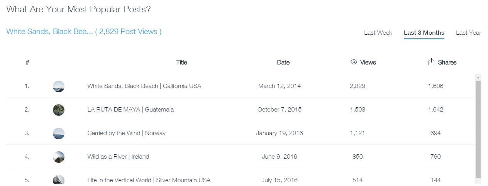Click the Date column header
The image size is (488, 186).
coord(283,63)
